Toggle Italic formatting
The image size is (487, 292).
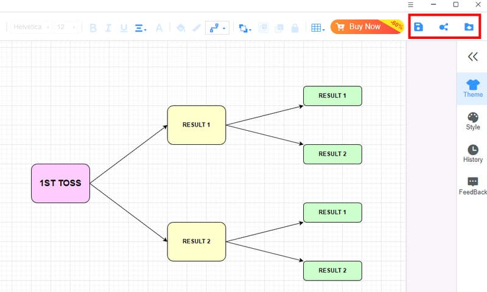(108, 28)
